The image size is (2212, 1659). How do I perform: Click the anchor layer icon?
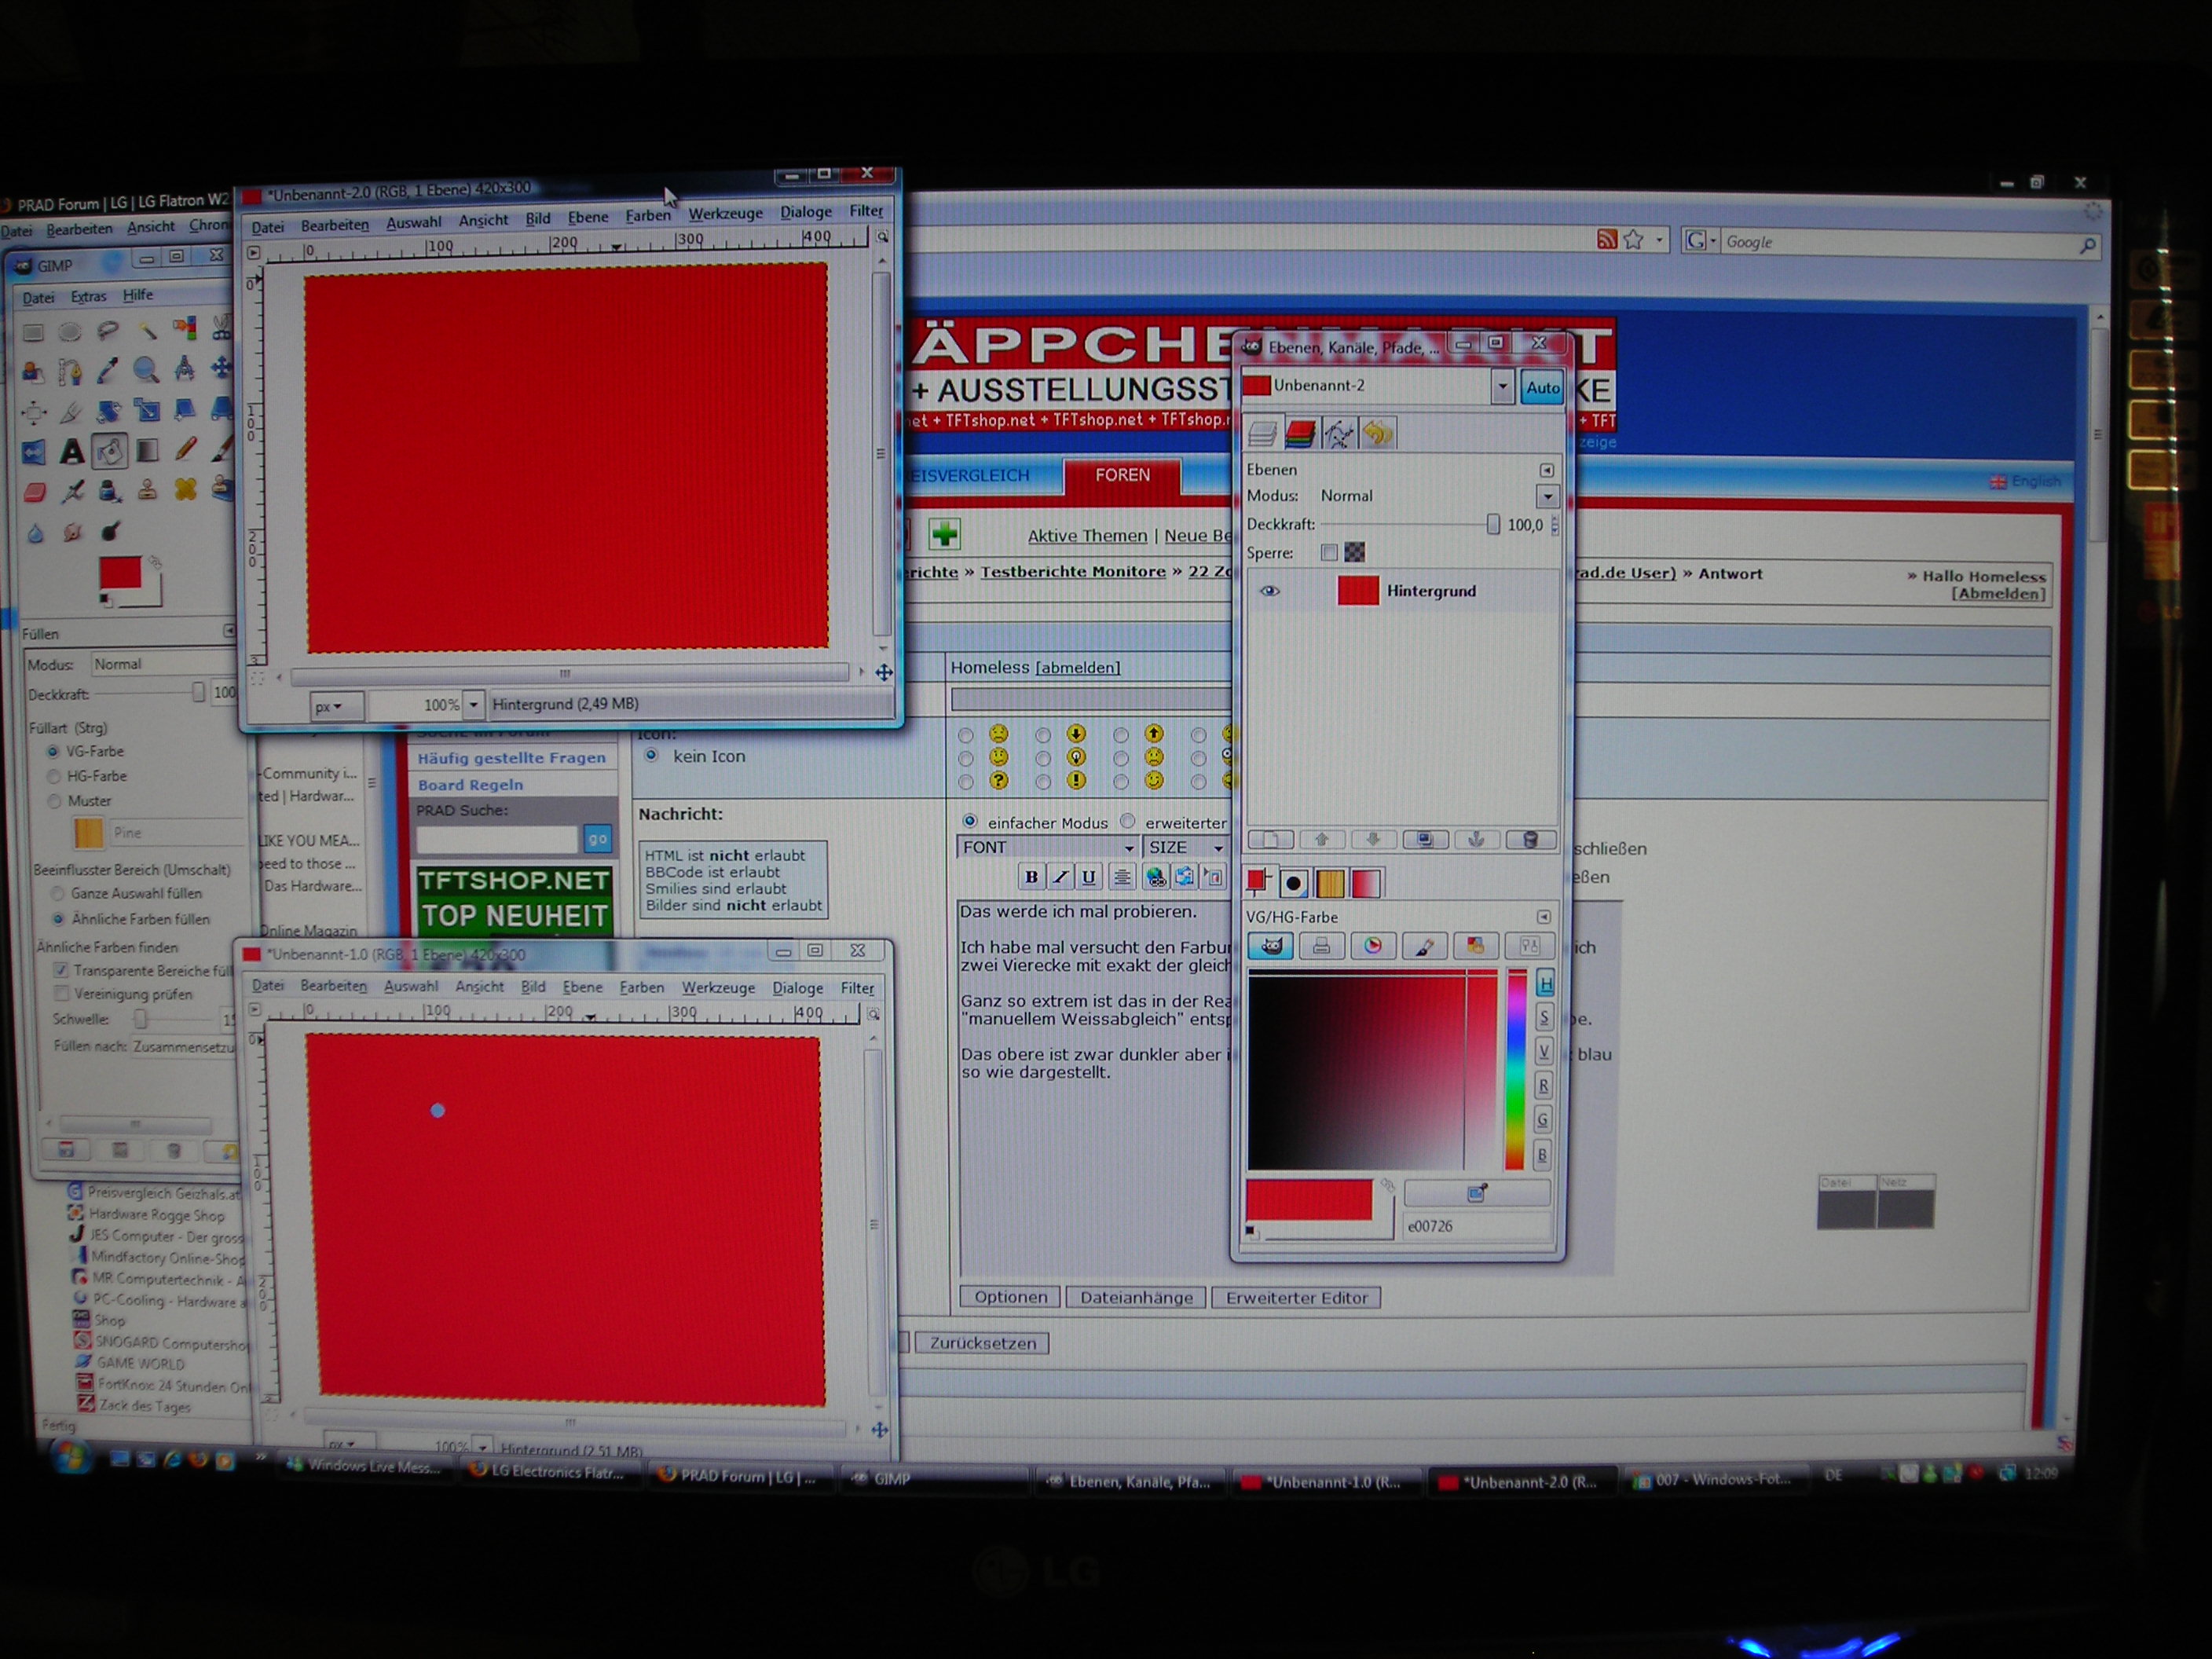(1477, 840)
